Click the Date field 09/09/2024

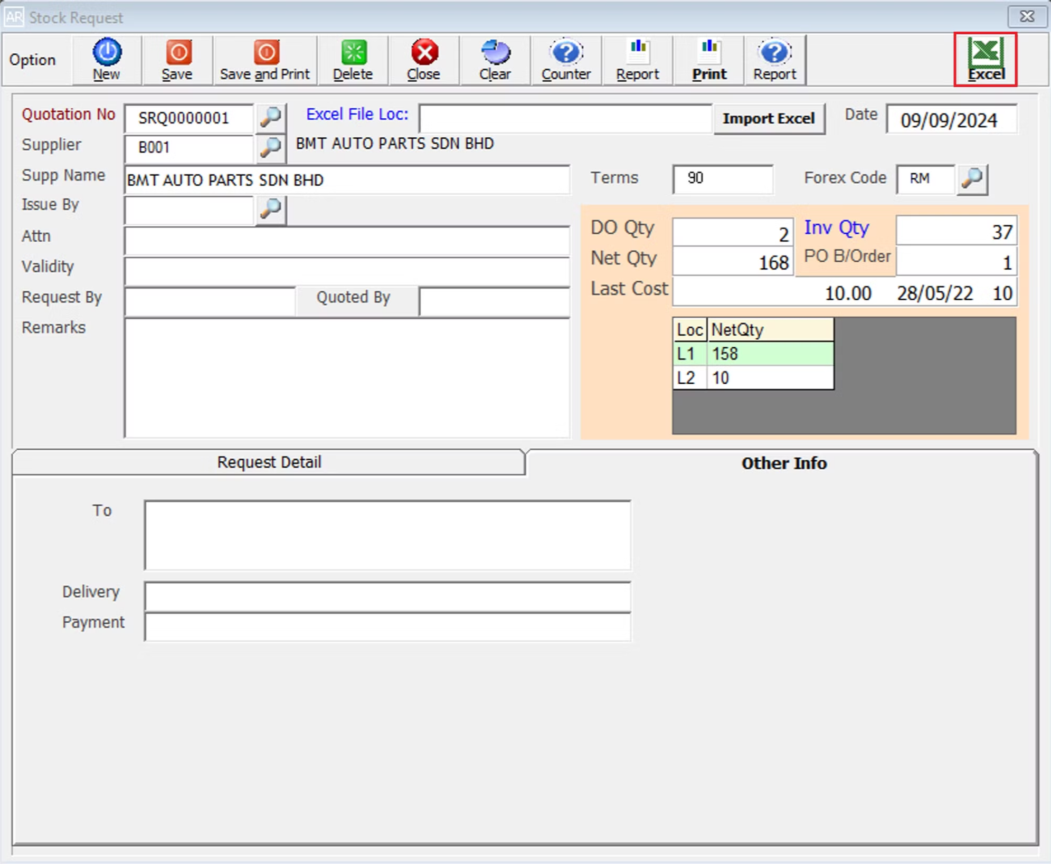pyautogui.click(x=951, y=120)
